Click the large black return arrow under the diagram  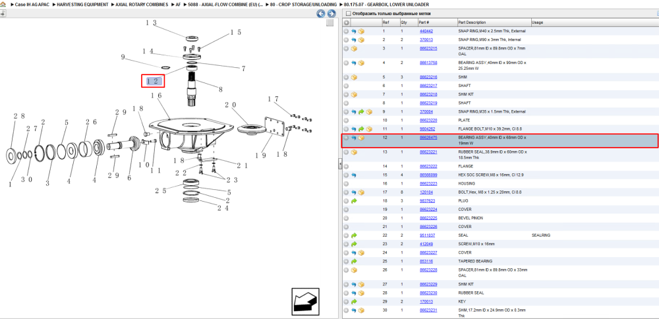(x=306, y=301)
